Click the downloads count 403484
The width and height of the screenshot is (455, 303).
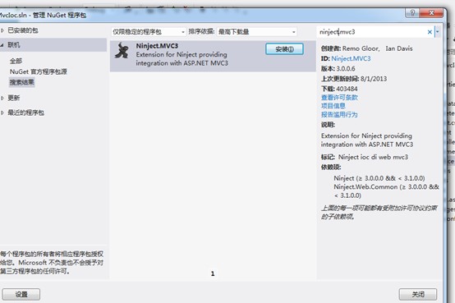click(x=347, y=89)
